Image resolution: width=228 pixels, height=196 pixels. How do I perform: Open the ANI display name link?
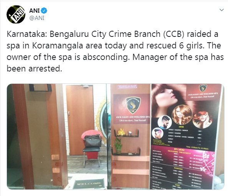35,11
